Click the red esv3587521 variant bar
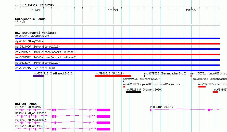 [117, 54]
